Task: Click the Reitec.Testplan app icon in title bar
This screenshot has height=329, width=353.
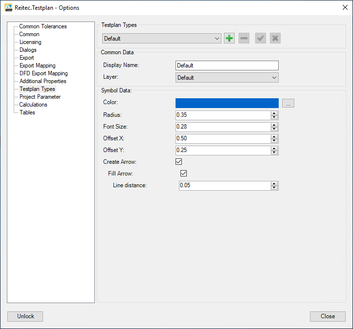Action: coord(8,7)
